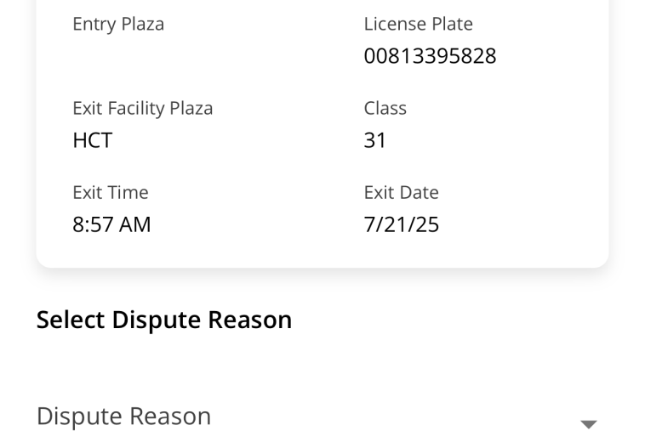Click the empty value under Entry Plaza

click(118, 57)
